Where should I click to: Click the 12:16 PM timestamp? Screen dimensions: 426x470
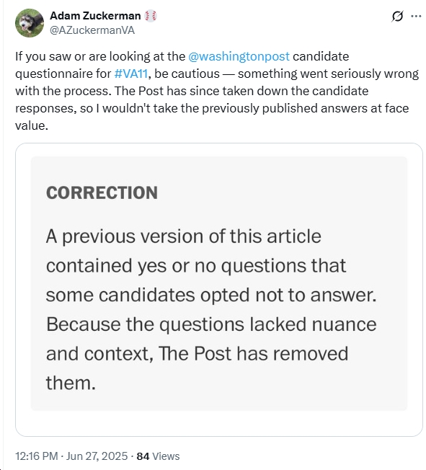tap(37, 456)
